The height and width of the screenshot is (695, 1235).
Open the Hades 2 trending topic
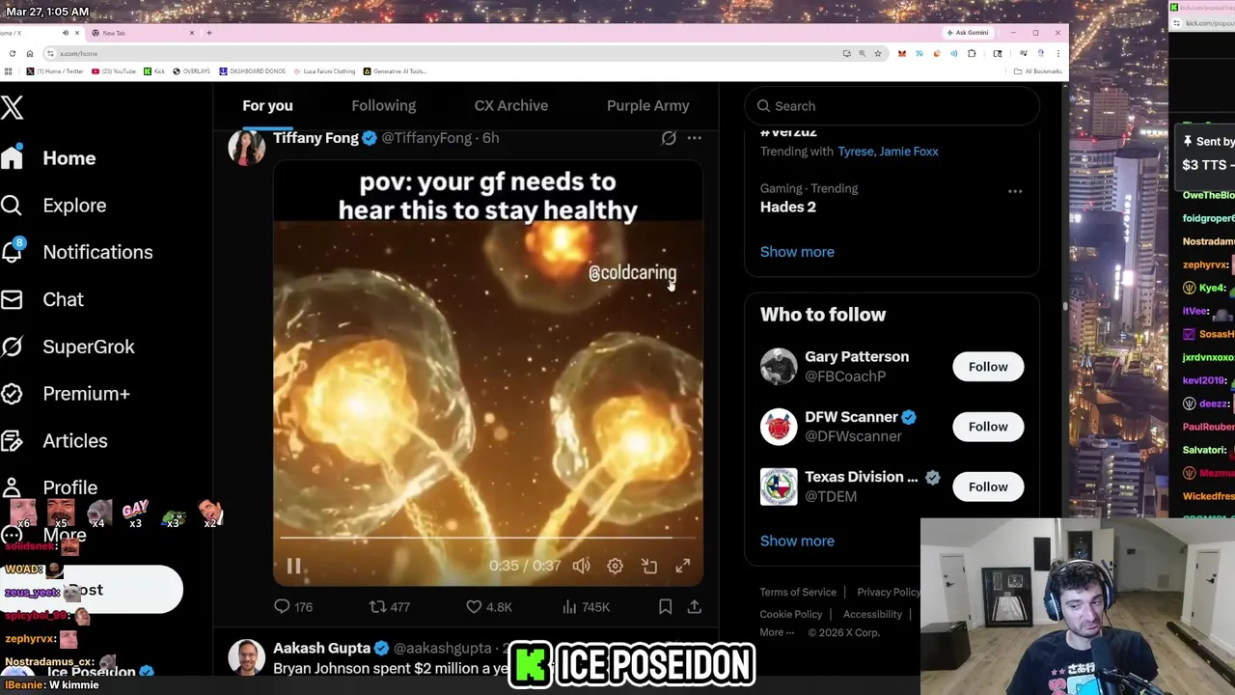(787, 207)
